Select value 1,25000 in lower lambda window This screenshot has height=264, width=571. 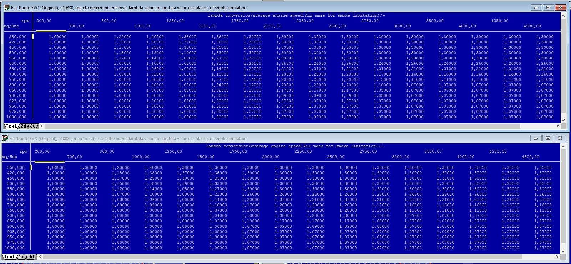(155, 47)
